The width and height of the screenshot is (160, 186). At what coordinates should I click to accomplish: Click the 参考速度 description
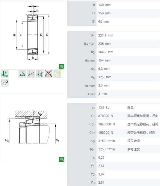point(133,149)
